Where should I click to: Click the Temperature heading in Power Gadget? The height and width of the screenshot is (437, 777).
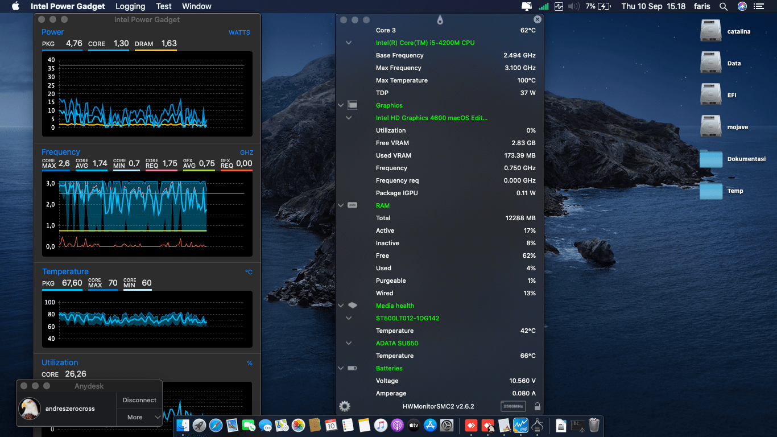[x=65, y=271]
